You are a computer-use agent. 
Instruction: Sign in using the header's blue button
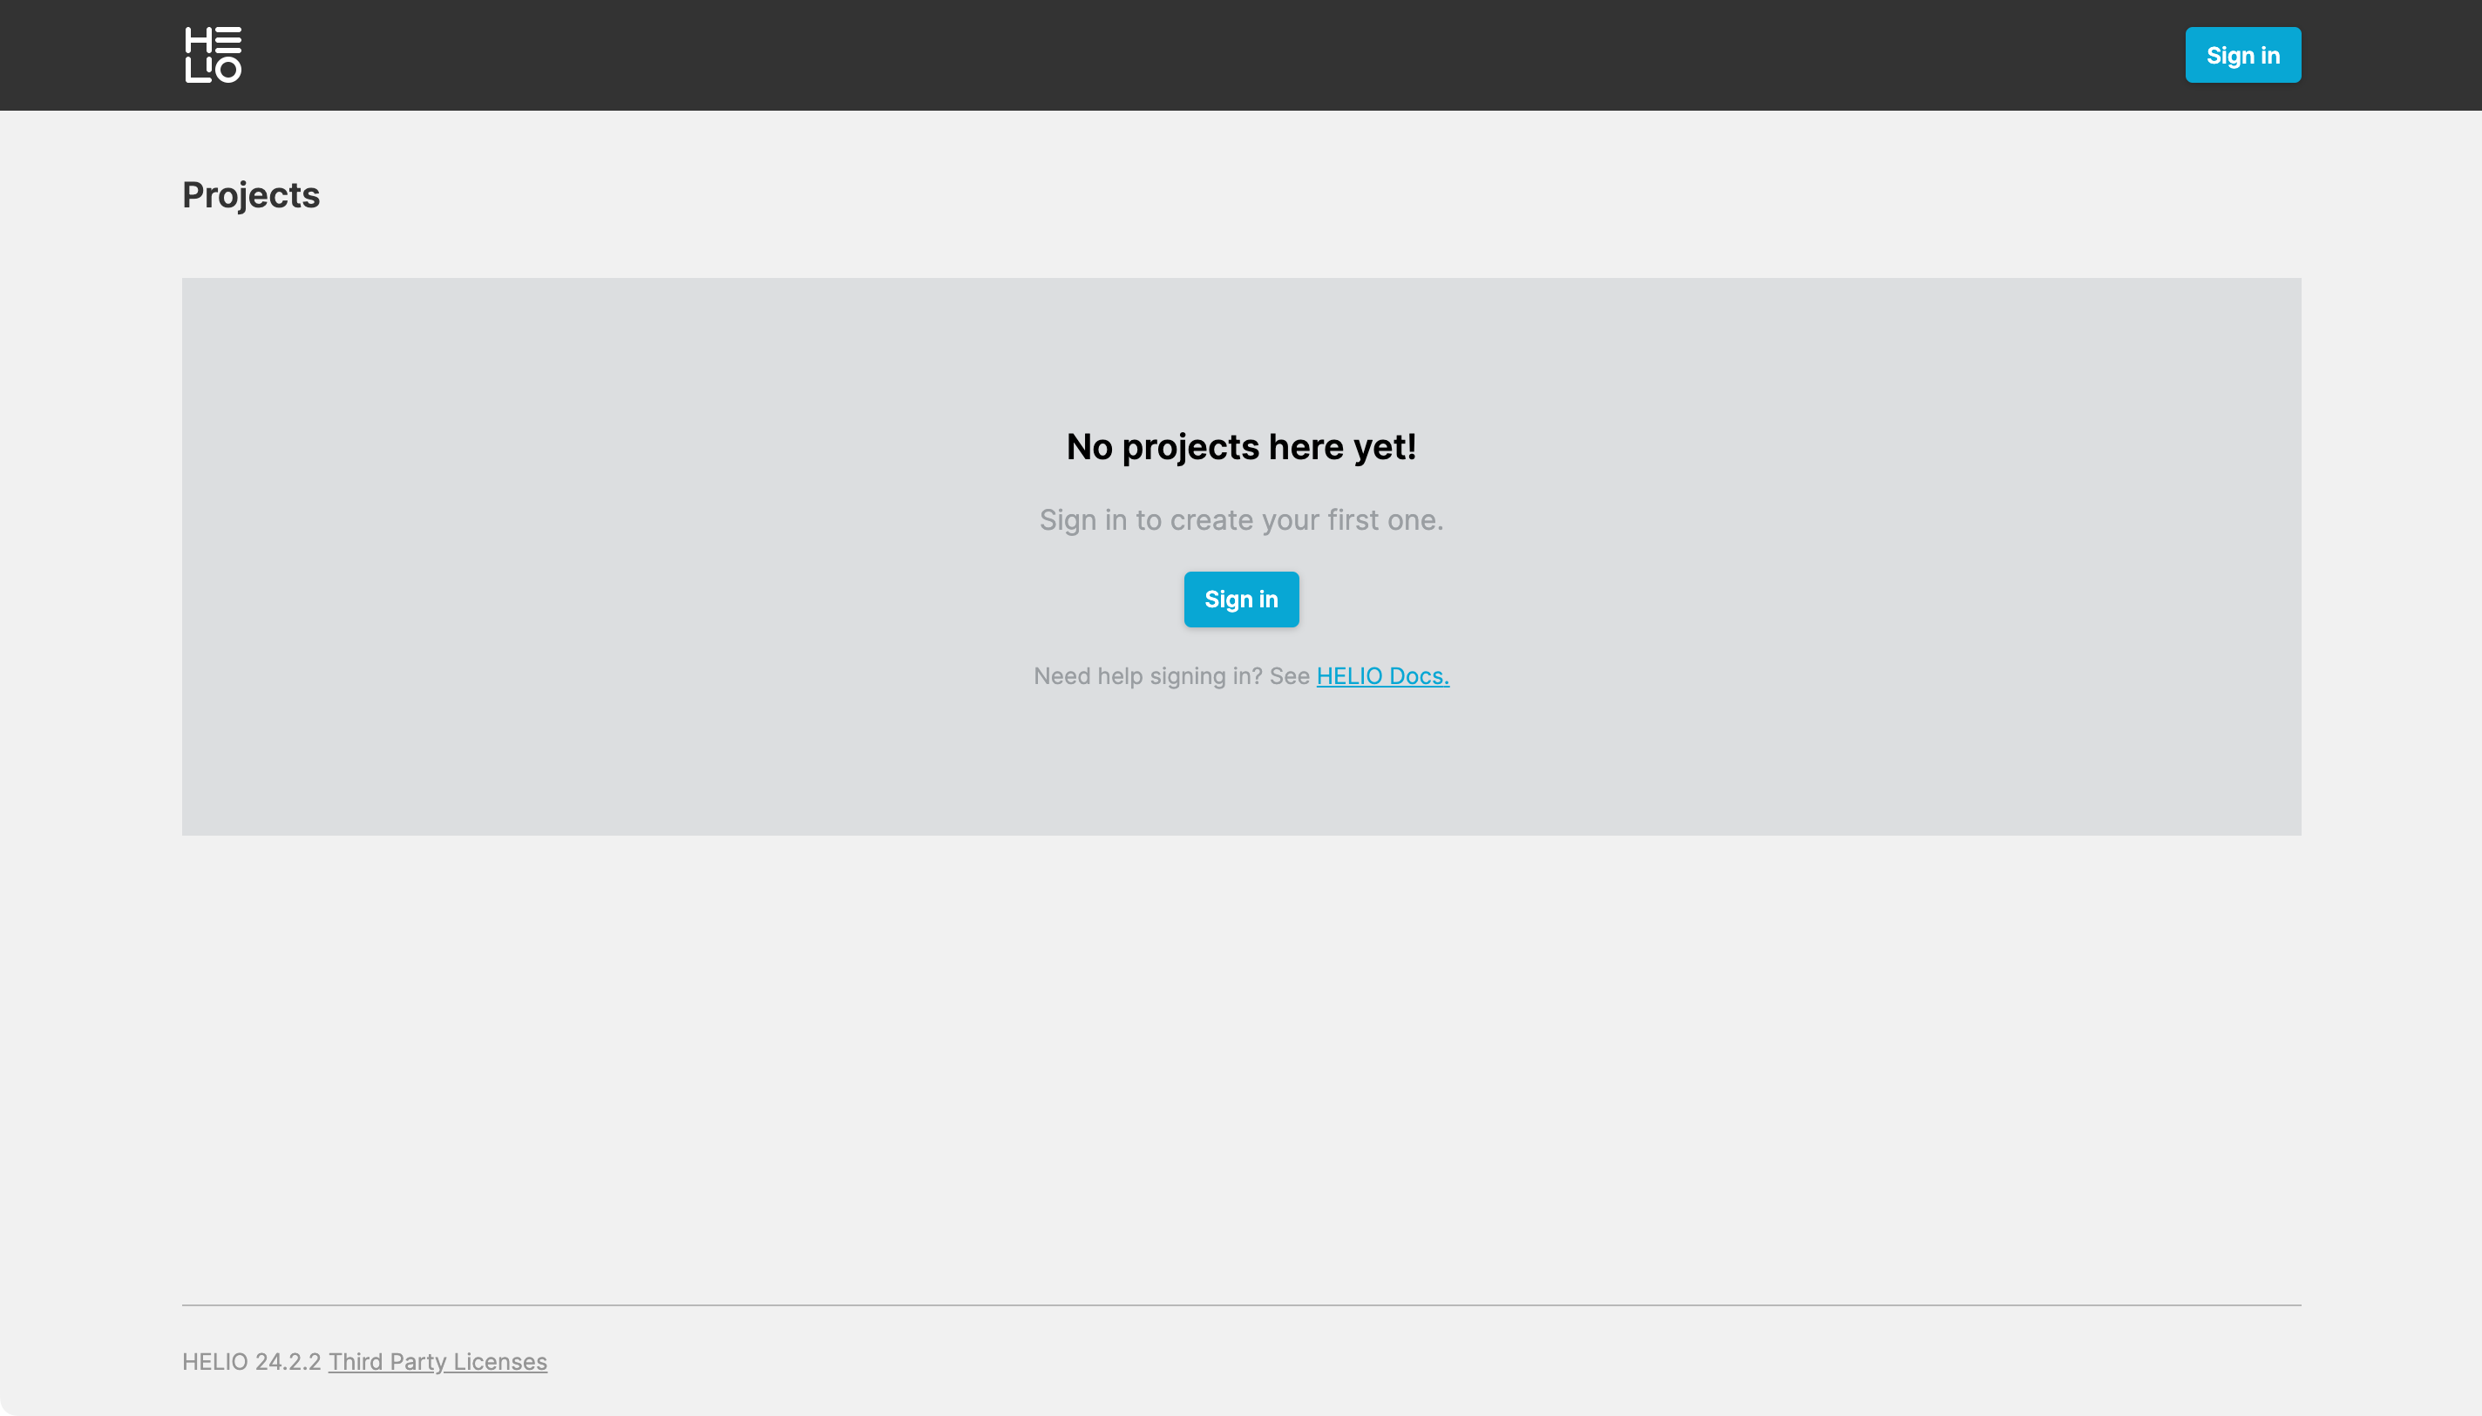click(x=2242, y=56)
